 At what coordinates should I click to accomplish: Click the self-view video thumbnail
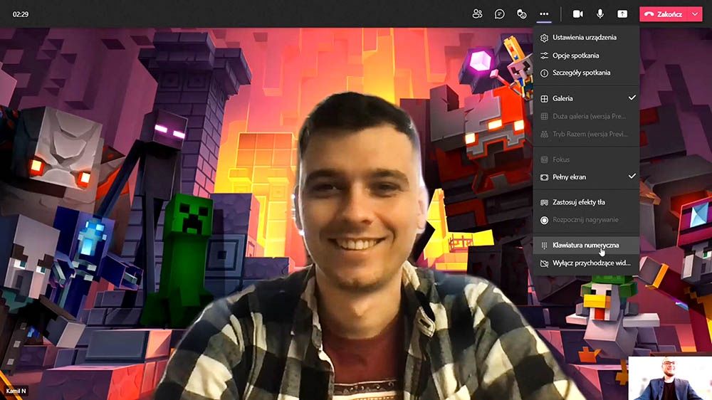pos(670,378)
